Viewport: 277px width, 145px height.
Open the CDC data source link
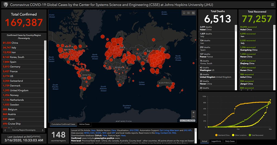pyautogui.click(x=93, y=133)
